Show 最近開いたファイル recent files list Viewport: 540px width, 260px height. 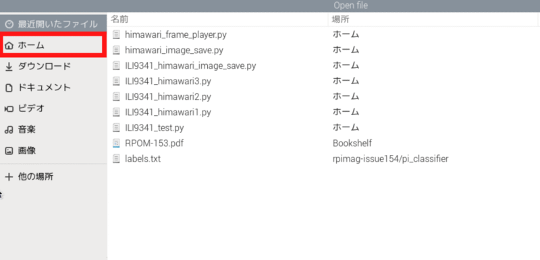click(x=53, y=24)
